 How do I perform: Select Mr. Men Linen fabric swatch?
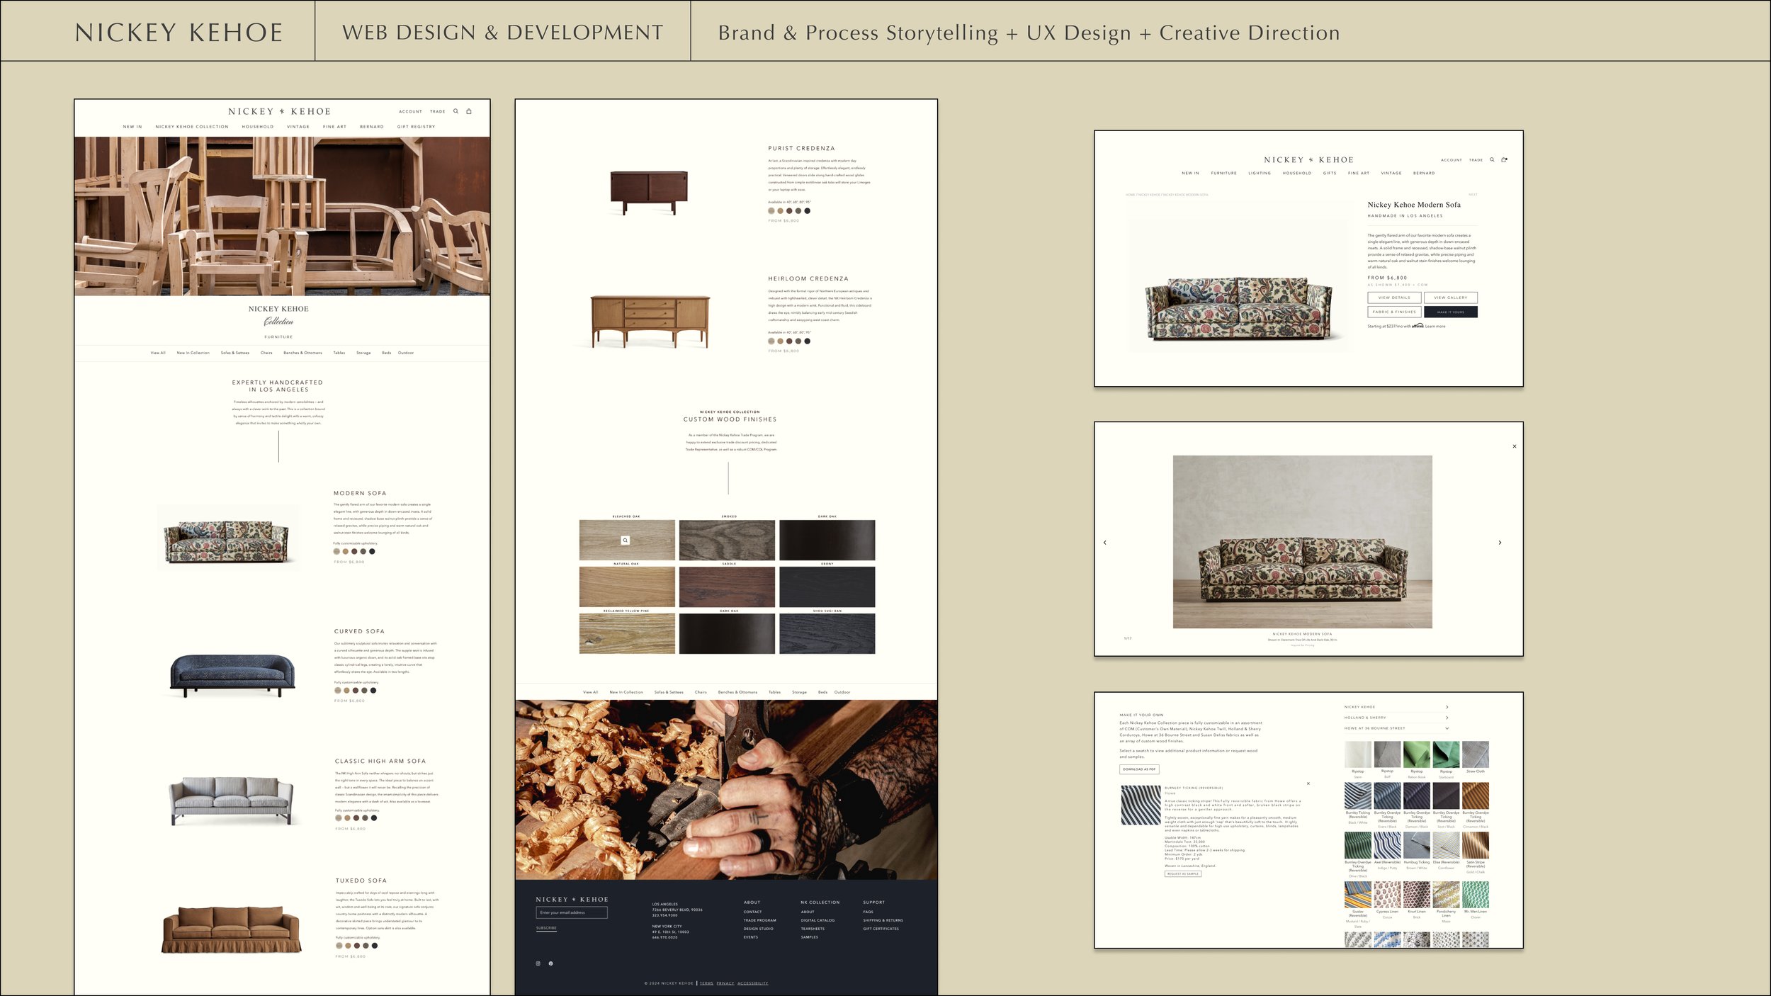coord(1476,895)
